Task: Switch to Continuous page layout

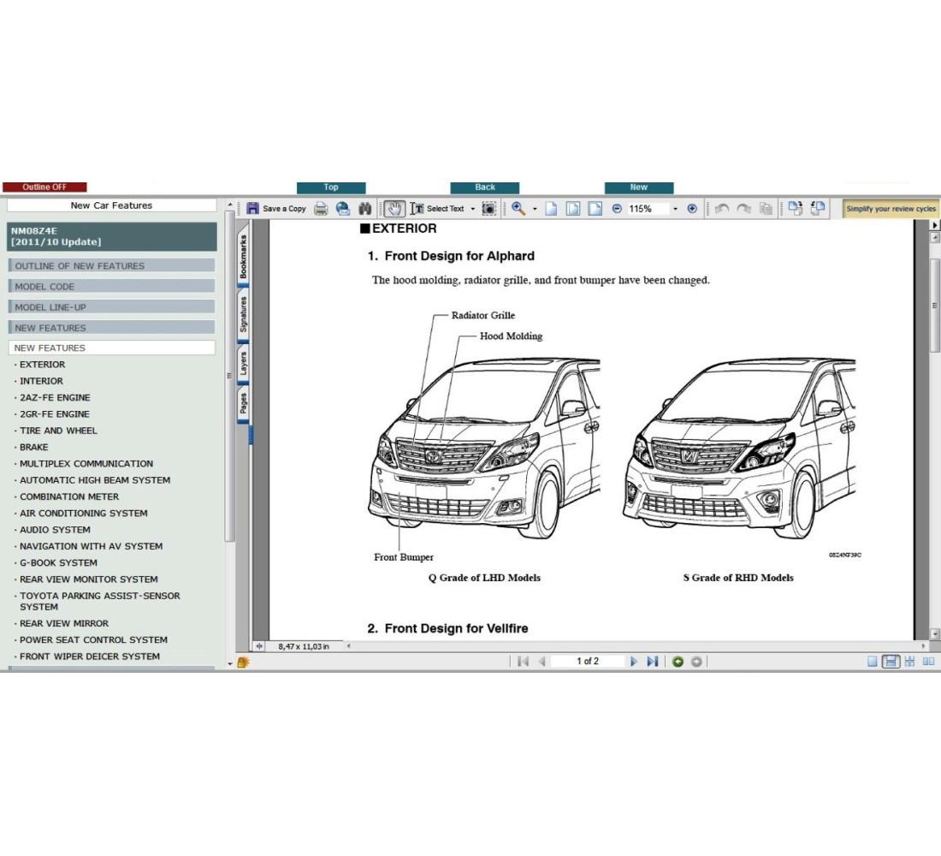Action: coord(891,662)
